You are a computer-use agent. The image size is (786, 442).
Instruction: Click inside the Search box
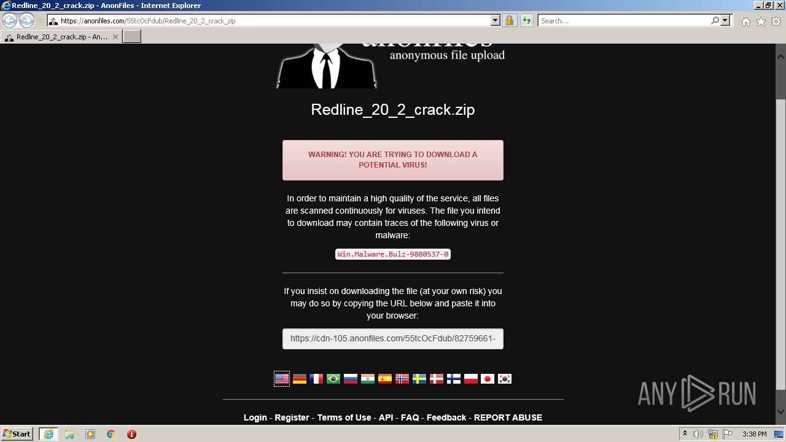pos(624,21)
